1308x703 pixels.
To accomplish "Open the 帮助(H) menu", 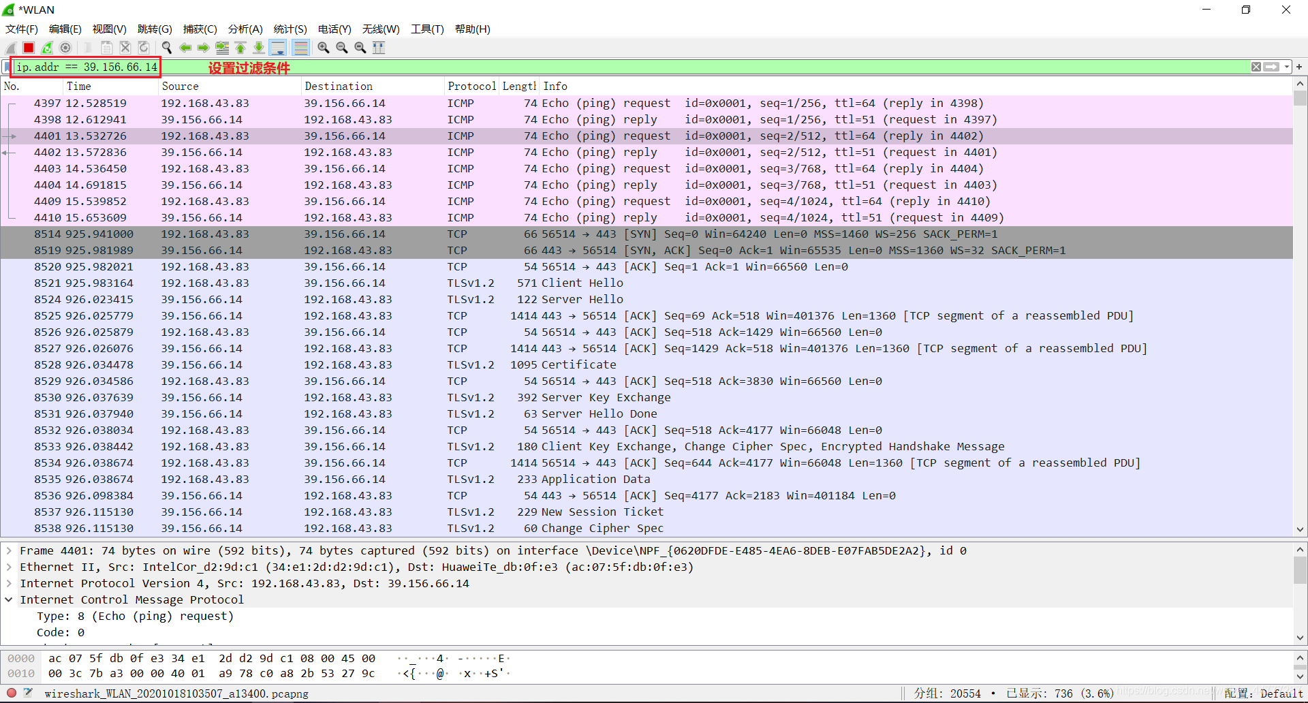I will coord(473,29).
